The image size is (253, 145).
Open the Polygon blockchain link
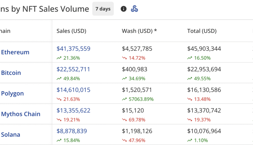coord(12,93)
